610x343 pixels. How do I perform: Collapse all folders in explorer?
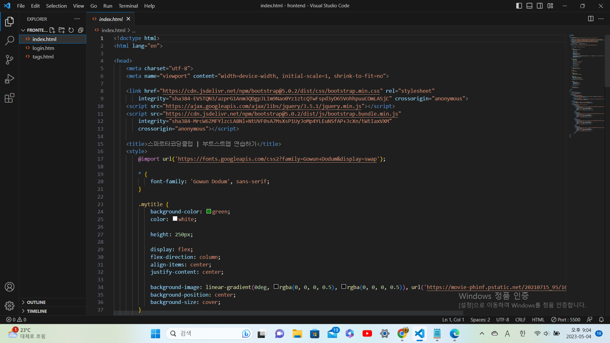81,30
